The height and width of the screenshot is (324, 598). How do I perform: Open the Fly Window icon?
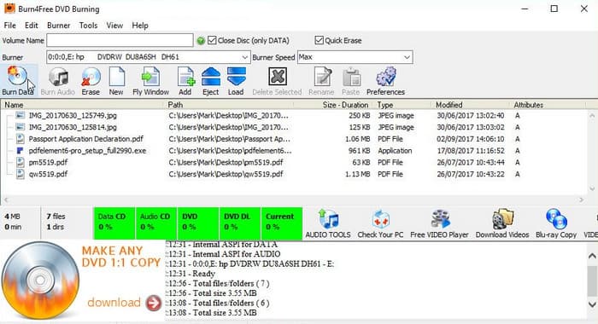point(150,77)
